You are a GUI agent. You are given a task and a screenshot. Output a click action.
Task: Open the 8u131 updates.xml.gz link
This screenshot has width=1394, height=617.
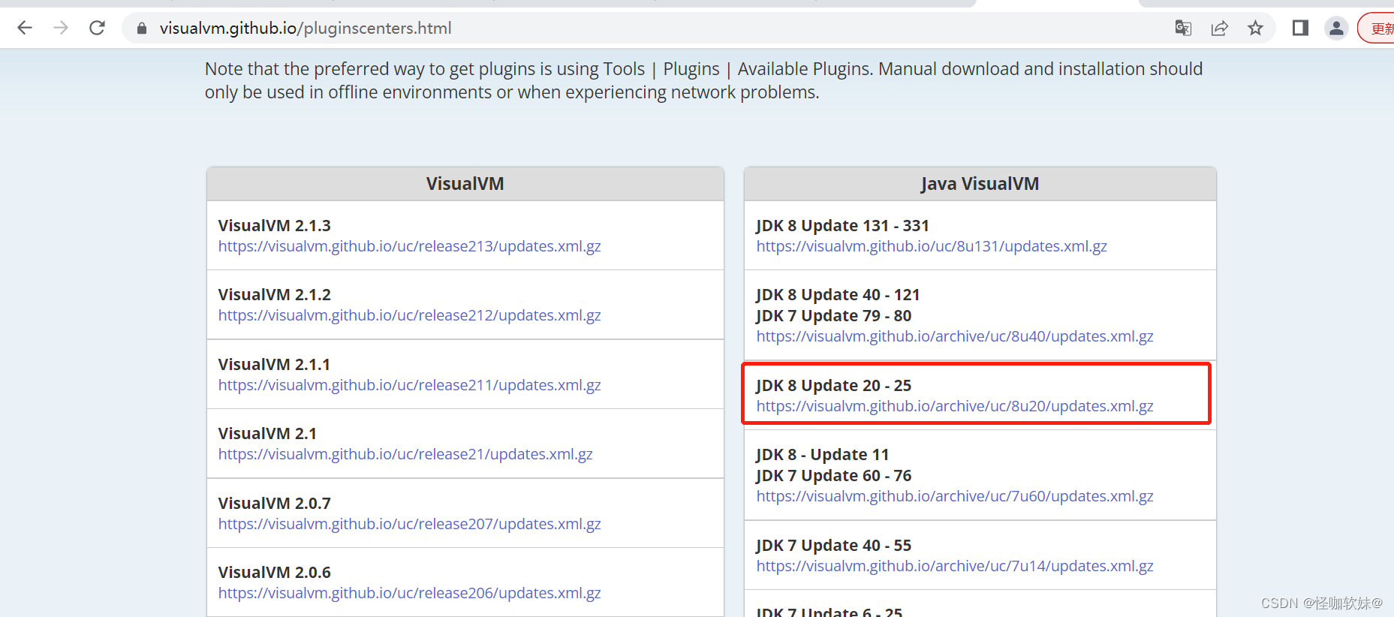pyautogui.click(x=932, y=246)
